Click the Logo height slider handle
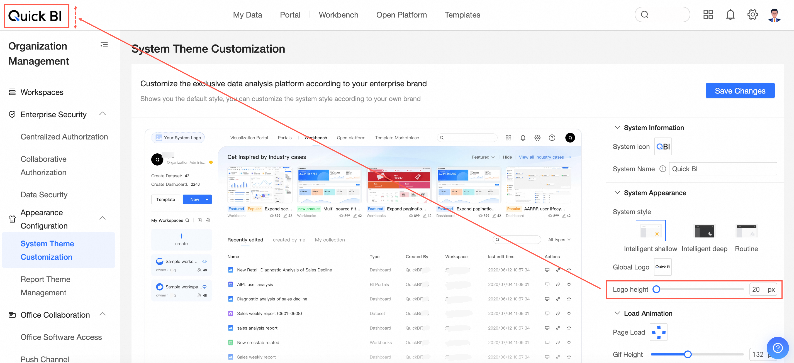This screenshot has height=363, width=794. (656, 289)
